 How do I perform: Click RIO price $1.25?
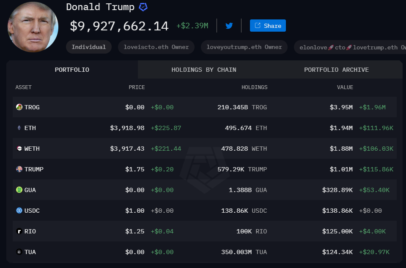coord(134,231)
